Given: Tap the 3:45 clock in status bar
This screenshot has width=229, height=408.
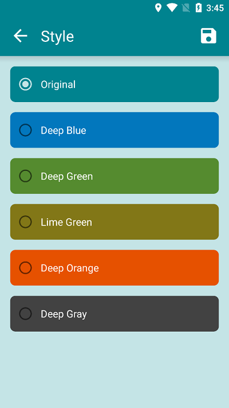Looking at the screenshot, I should click(215, 8).
